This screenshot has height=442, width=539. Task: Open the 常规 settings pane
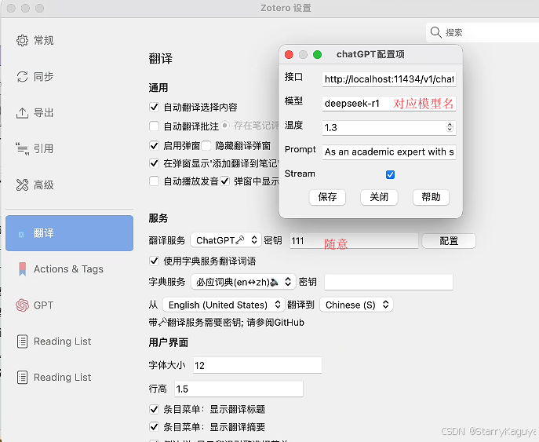[70, 41]
